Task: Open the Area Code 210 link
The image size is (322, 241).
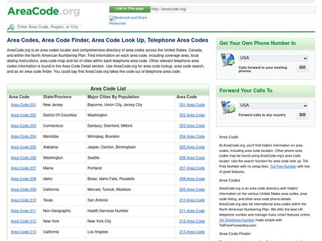Action: [x=23, y=200]
